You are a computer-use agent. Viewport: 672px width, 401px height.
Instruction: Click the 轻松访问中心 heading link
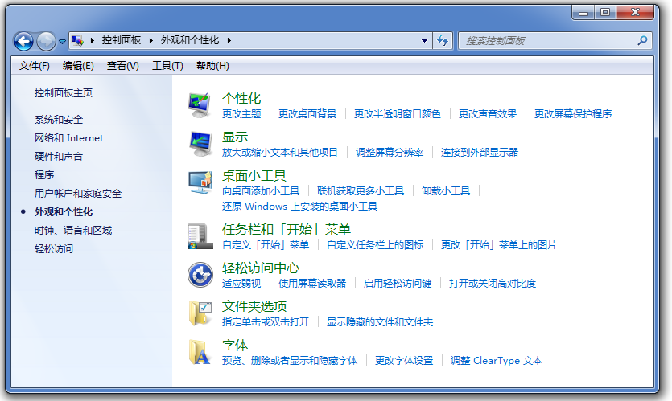[261, 268]
